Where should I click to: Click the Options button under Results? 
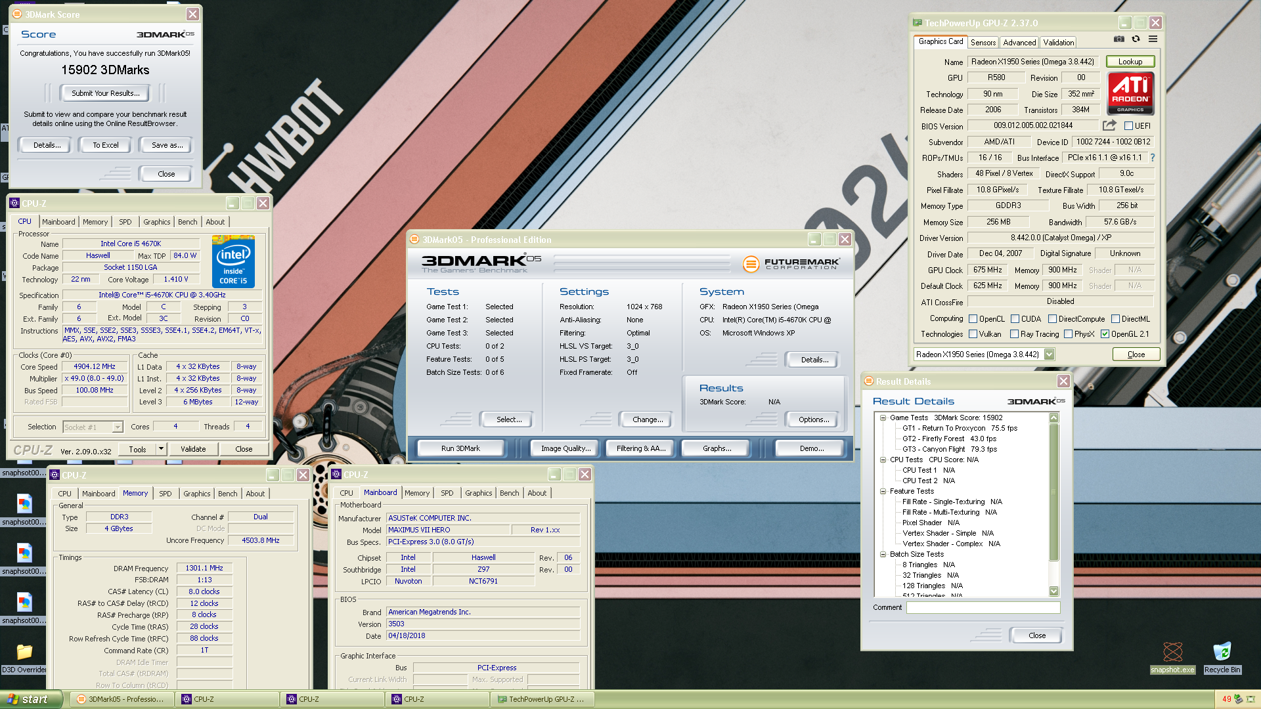pyautogui.click(x=813, y=419)
